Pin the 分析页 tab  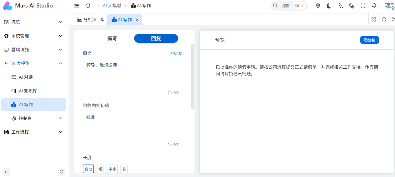tap(102, 20)
